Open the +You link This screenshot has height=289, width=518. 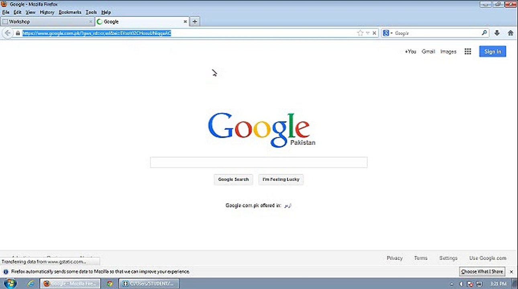410,51
